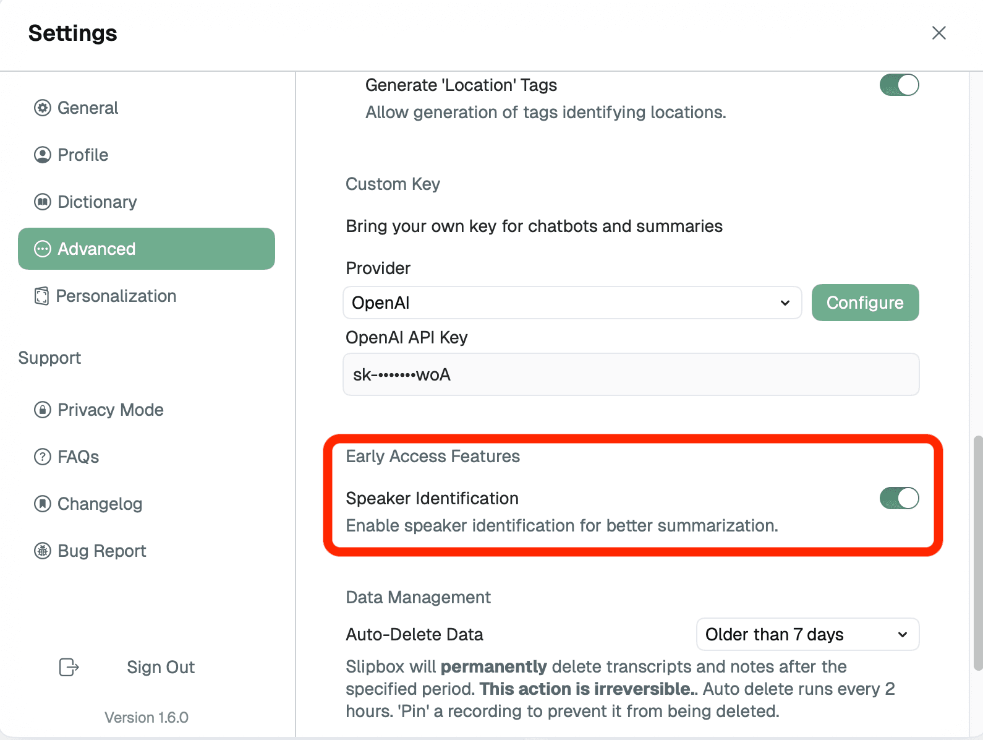Click the Privacy Mode lock icon
Screen dimensions: 983x740
coord(43,410)
